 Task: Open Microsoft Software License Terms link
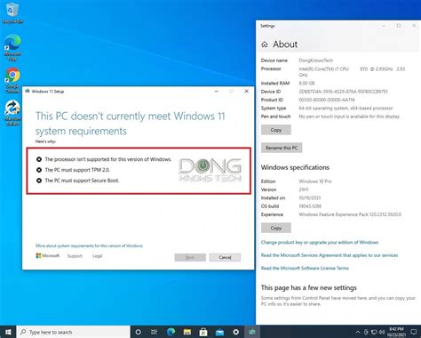[x=305, y=269]
